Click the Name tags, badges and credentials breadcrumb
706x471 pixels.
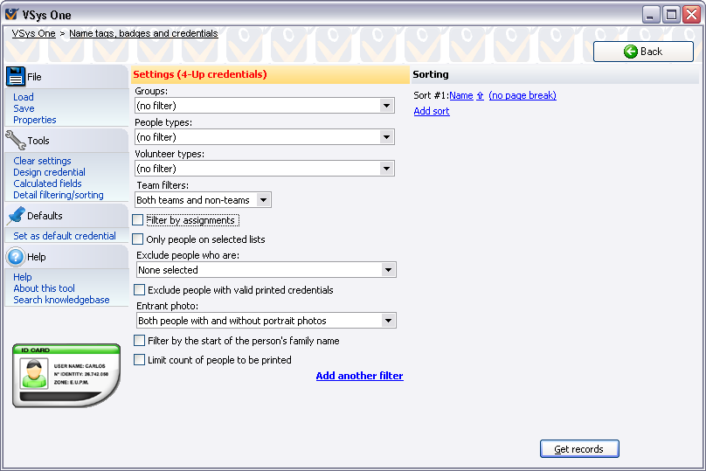click(143, 33)
